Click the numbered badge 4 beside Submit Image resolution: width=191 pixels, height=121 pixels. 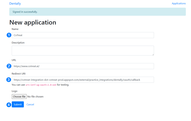click(x=9, y=105)
